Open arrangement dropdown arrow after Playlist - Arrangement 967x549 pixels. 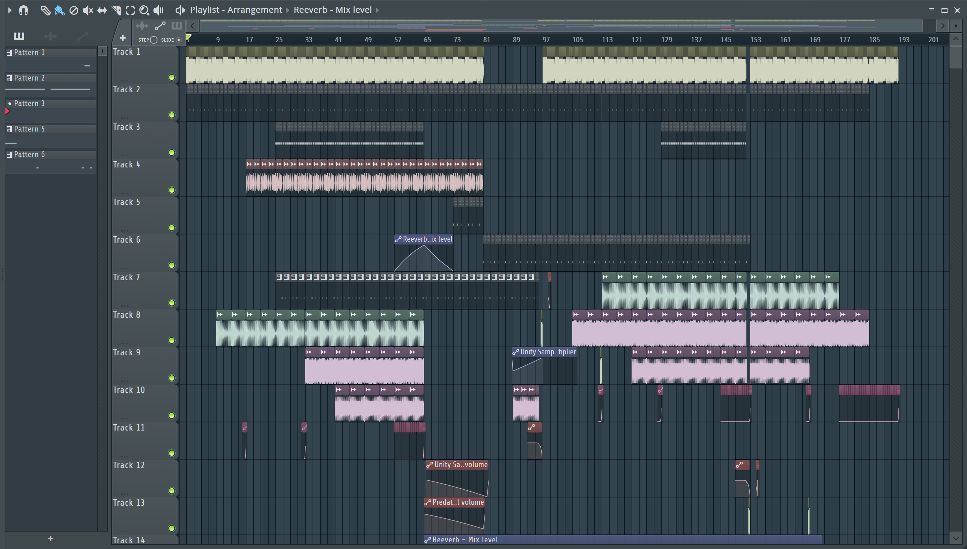288,10
